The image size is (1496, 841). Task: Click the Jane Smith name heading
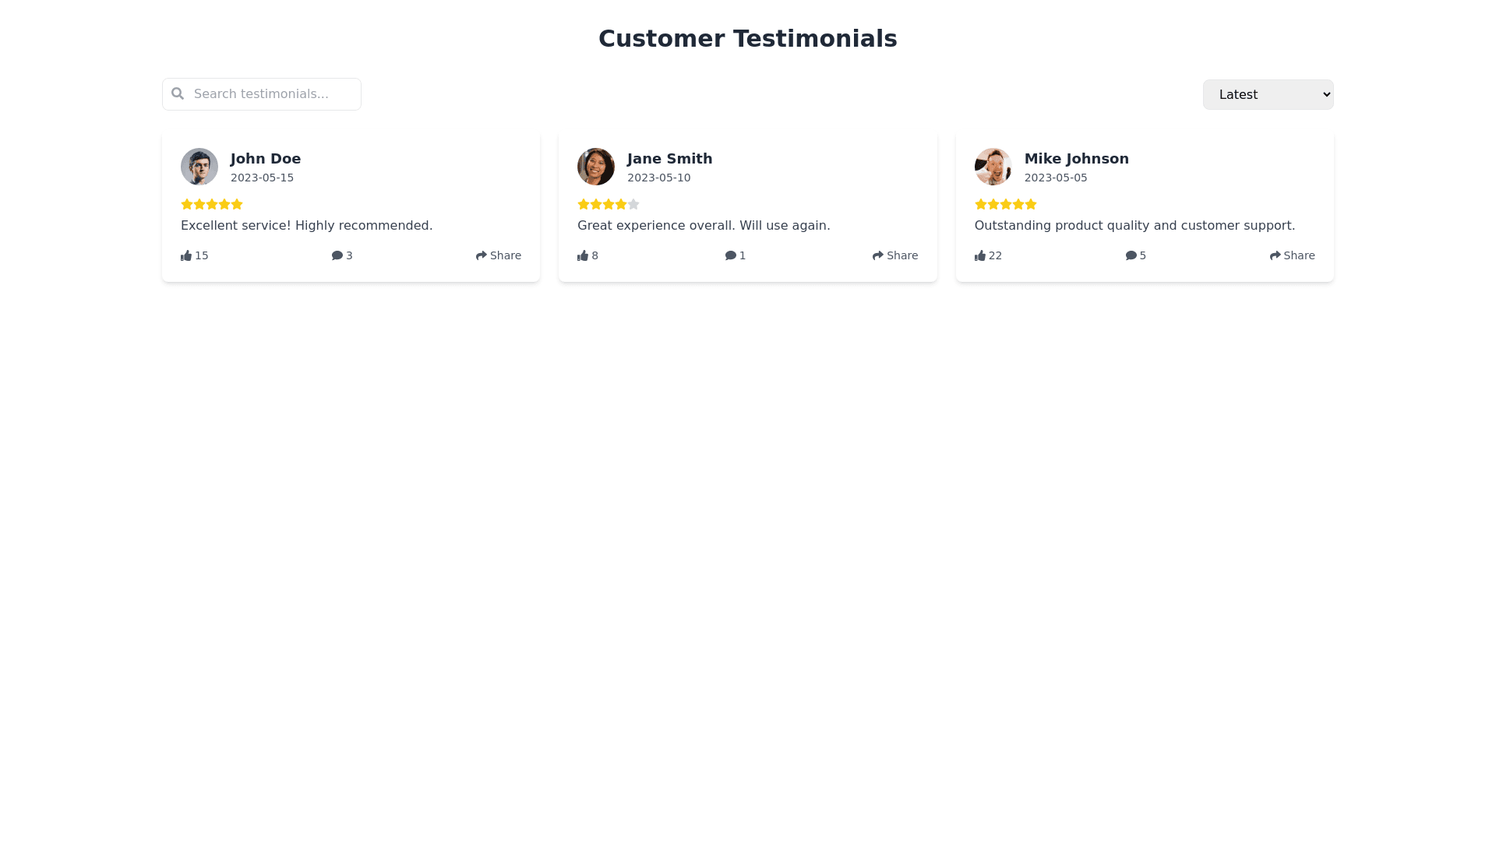tap(669, 159)
